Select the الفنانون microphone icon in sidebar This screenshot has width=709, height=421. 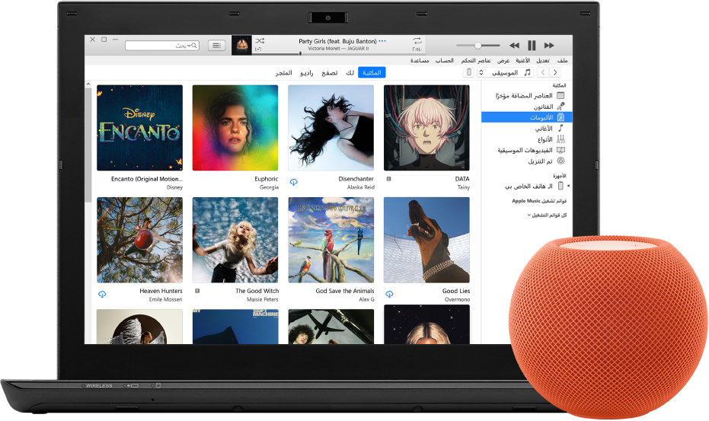[560, 107]
